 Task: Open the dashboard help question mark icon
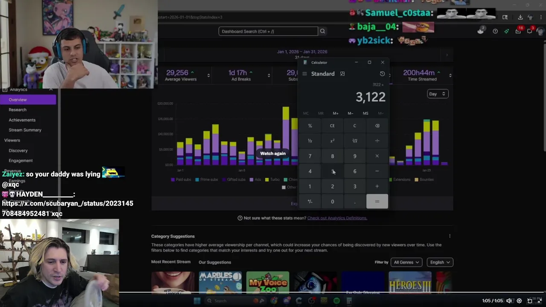495,31
